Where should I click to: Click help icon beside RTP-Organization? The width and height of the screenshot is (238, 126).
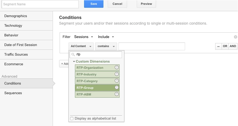[117, 68]
